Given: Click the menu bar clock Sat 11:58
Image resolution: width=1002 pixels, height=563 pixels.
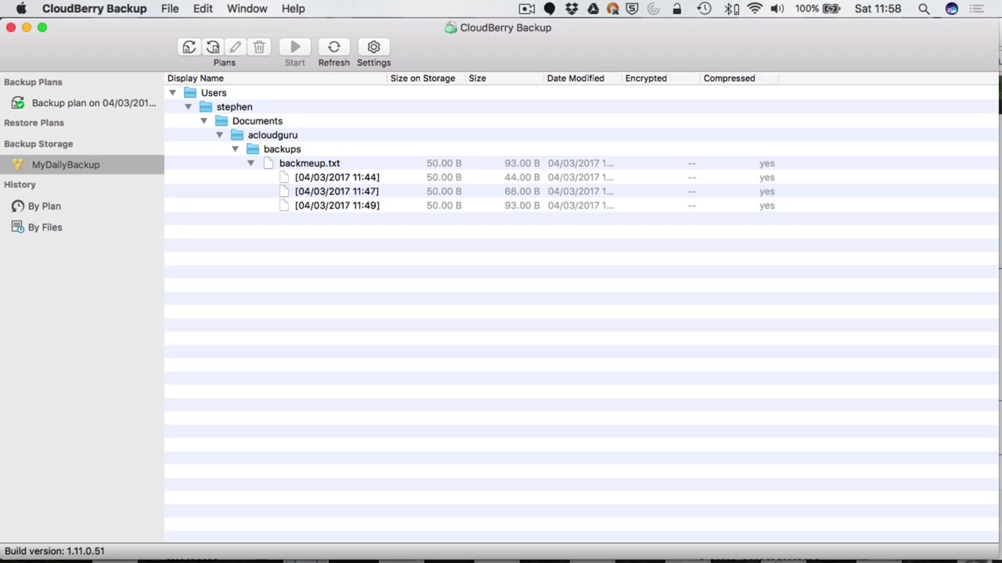Looking at the screenshot, I should (878, 9).
